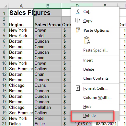Select row 10 header

pos(4,63)
